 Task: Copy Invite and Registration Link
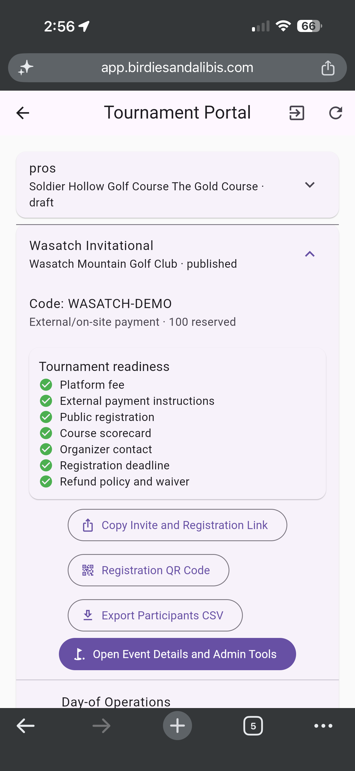177,525
